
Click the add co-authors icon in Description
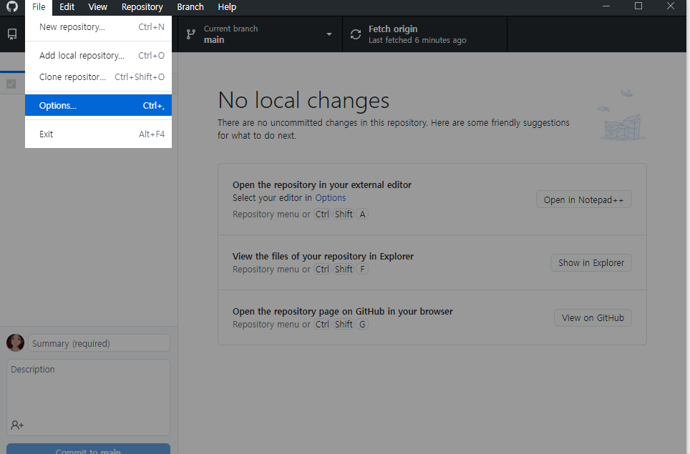(17, 425)
